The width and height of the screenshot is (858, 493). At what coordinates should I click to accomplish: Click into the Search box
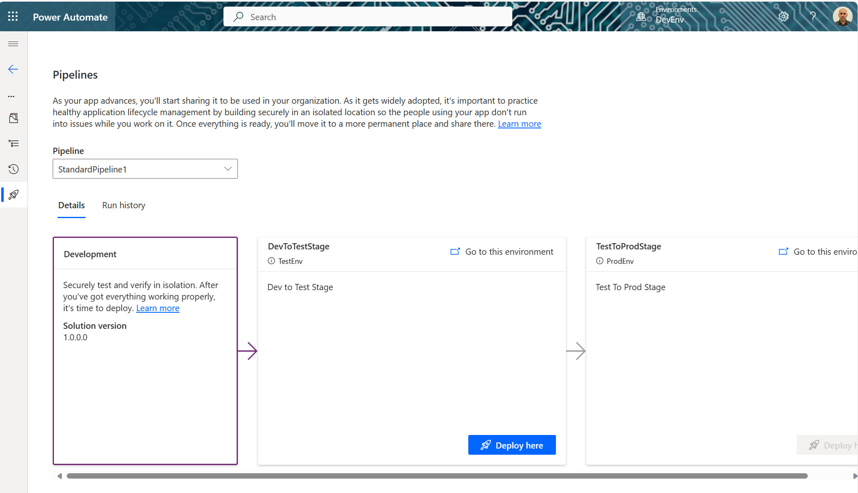367,17
